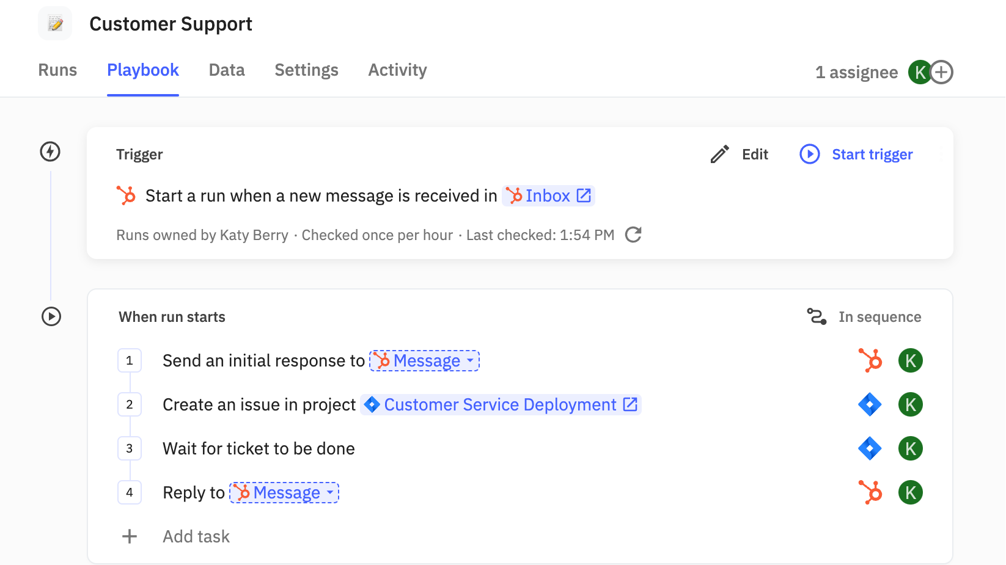This screenshot has width=1006, height=565.
Task: Toggle the In sequence execution mode
Action: coord(864,317)
